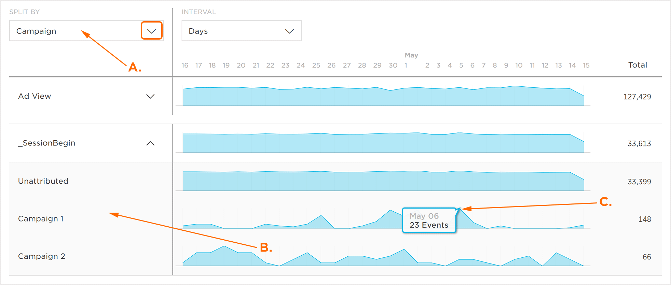This screenshot has width=671, height=285.
Task: Click day 16 on the date axis
Action: tap(185, 65)
